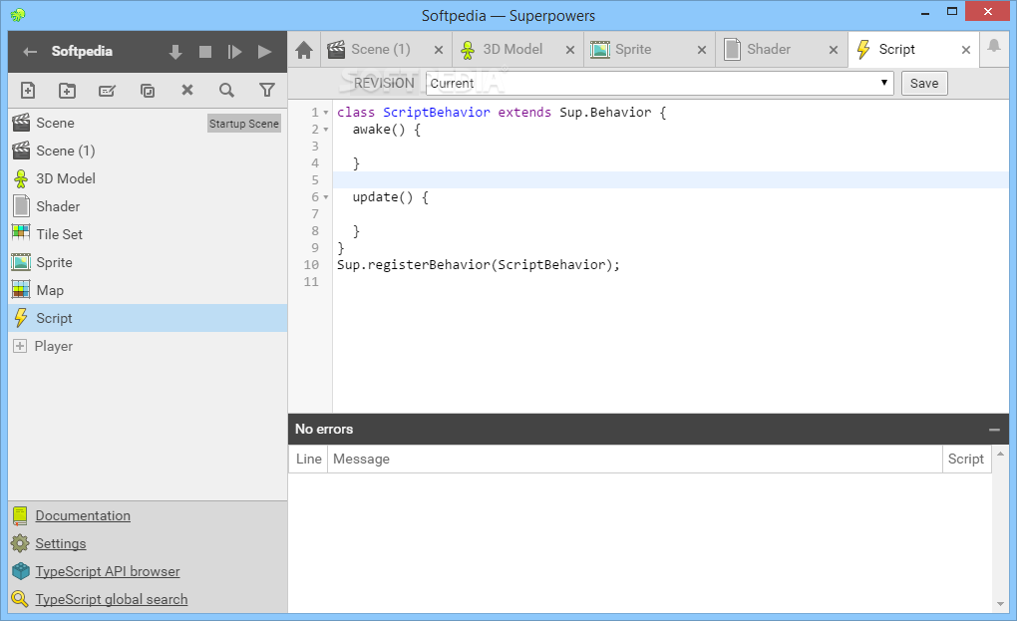1017x621 pixels.
Task: Rename the selected asset
Action: pyautogui.click(x=107, y=90)
